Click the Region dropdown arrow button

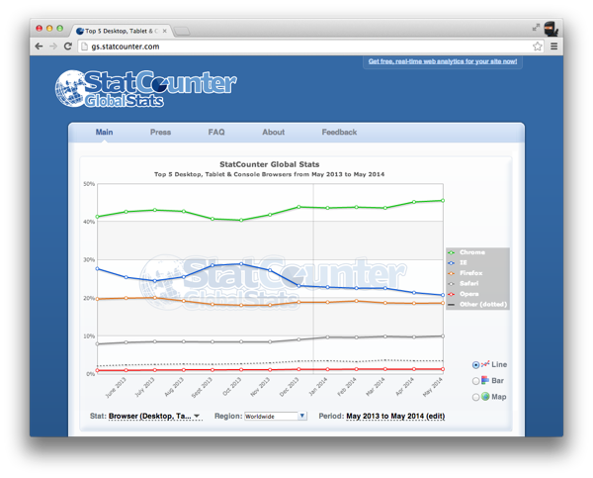(x=302, y=416)
